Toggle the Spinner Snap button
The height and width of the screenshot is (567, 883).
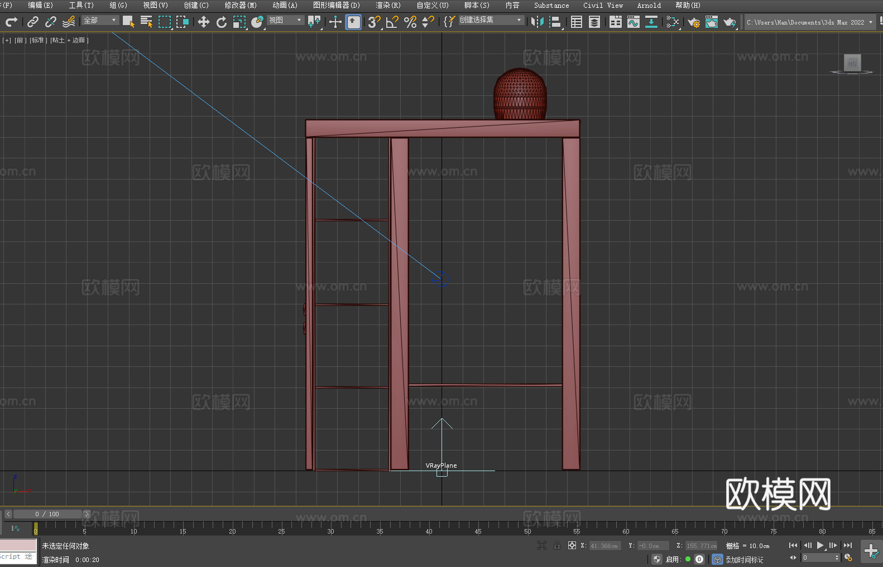click(428, 22)
